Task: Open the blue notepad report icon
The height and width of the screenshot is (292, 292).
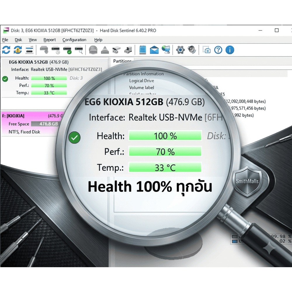Action: coord(143,50)
